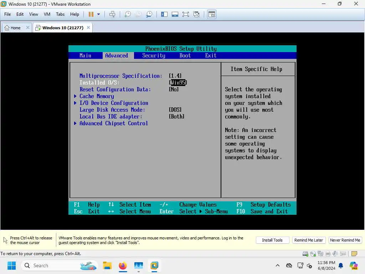Click F9 Setup Defaults legend

[x=263, y=204]
